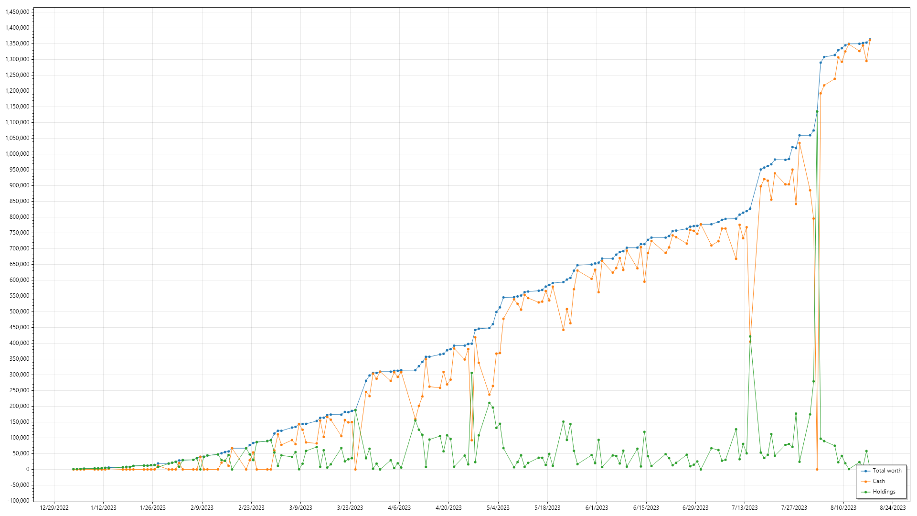
Task: Click the 1,150,000 y-axis label
Action: point(17,107)
